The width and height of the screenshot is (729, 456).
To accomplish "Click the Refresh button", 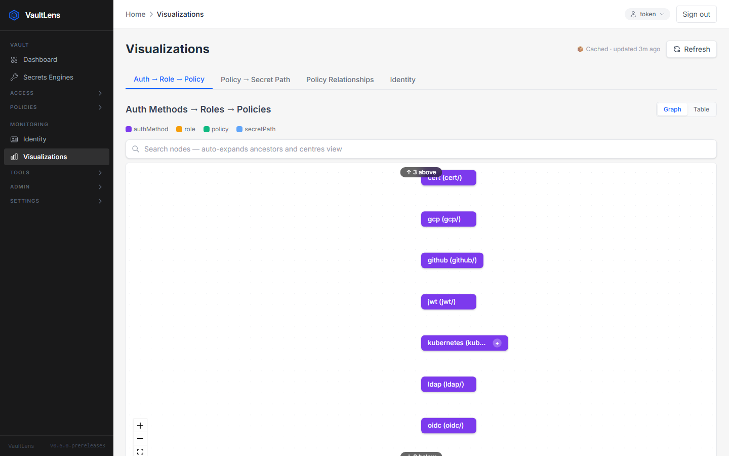I will (x=692, y=49).
